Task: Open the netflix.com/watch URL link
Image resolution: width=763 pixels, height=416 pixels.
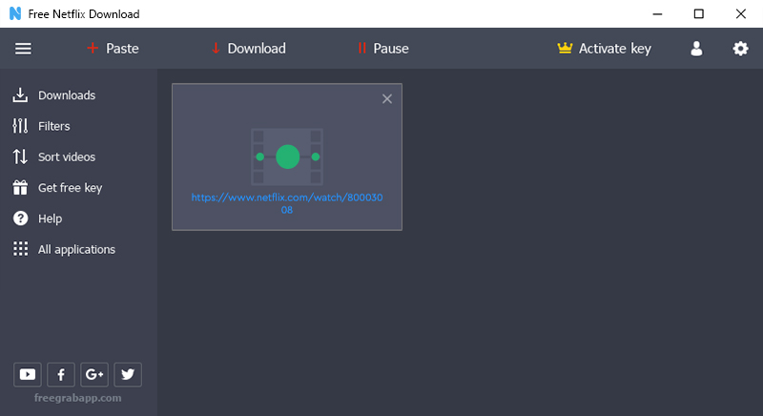Action: [x=287, y=203]
